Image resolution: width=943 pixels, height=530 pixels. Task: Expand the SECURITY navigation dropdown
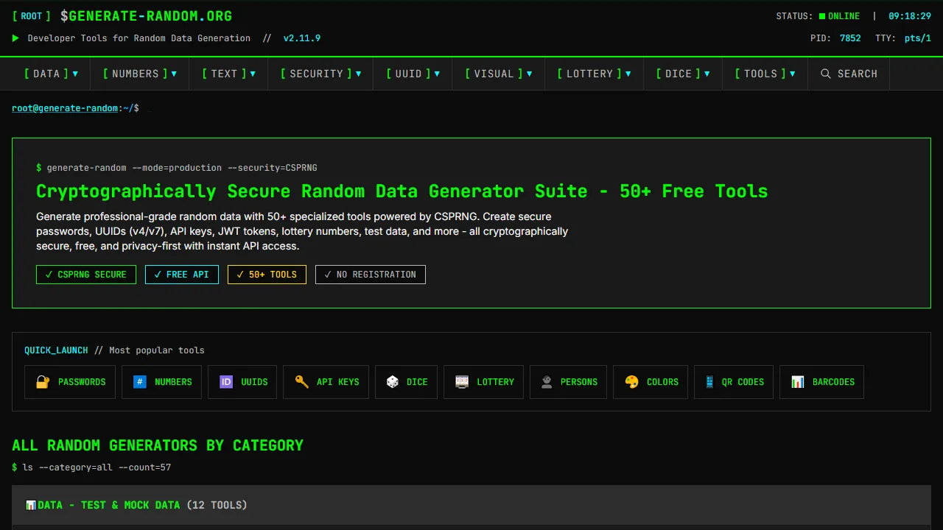[320, 74]
